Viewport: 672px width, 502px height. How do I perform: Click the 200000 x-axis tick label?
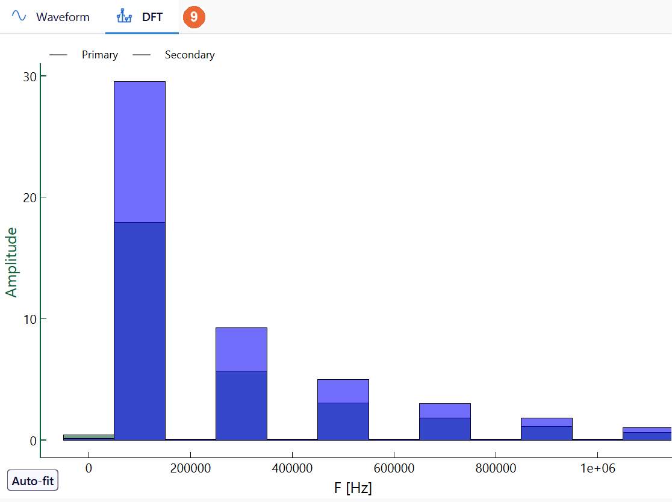(x=190, y=468)
